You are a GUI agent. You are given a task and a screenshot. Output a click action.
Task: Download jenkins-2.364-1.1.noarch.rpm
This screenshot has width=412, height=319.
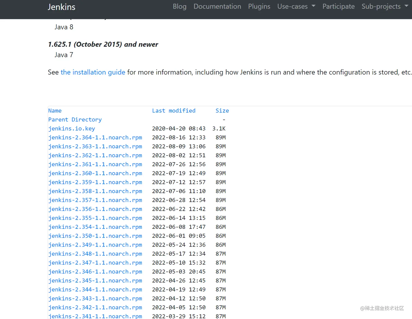pyautogui.click(x=95, y=138)
